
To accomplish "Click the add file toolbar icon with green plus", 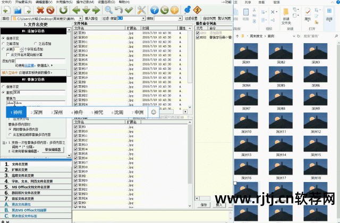I will click(x=6, y=10).
